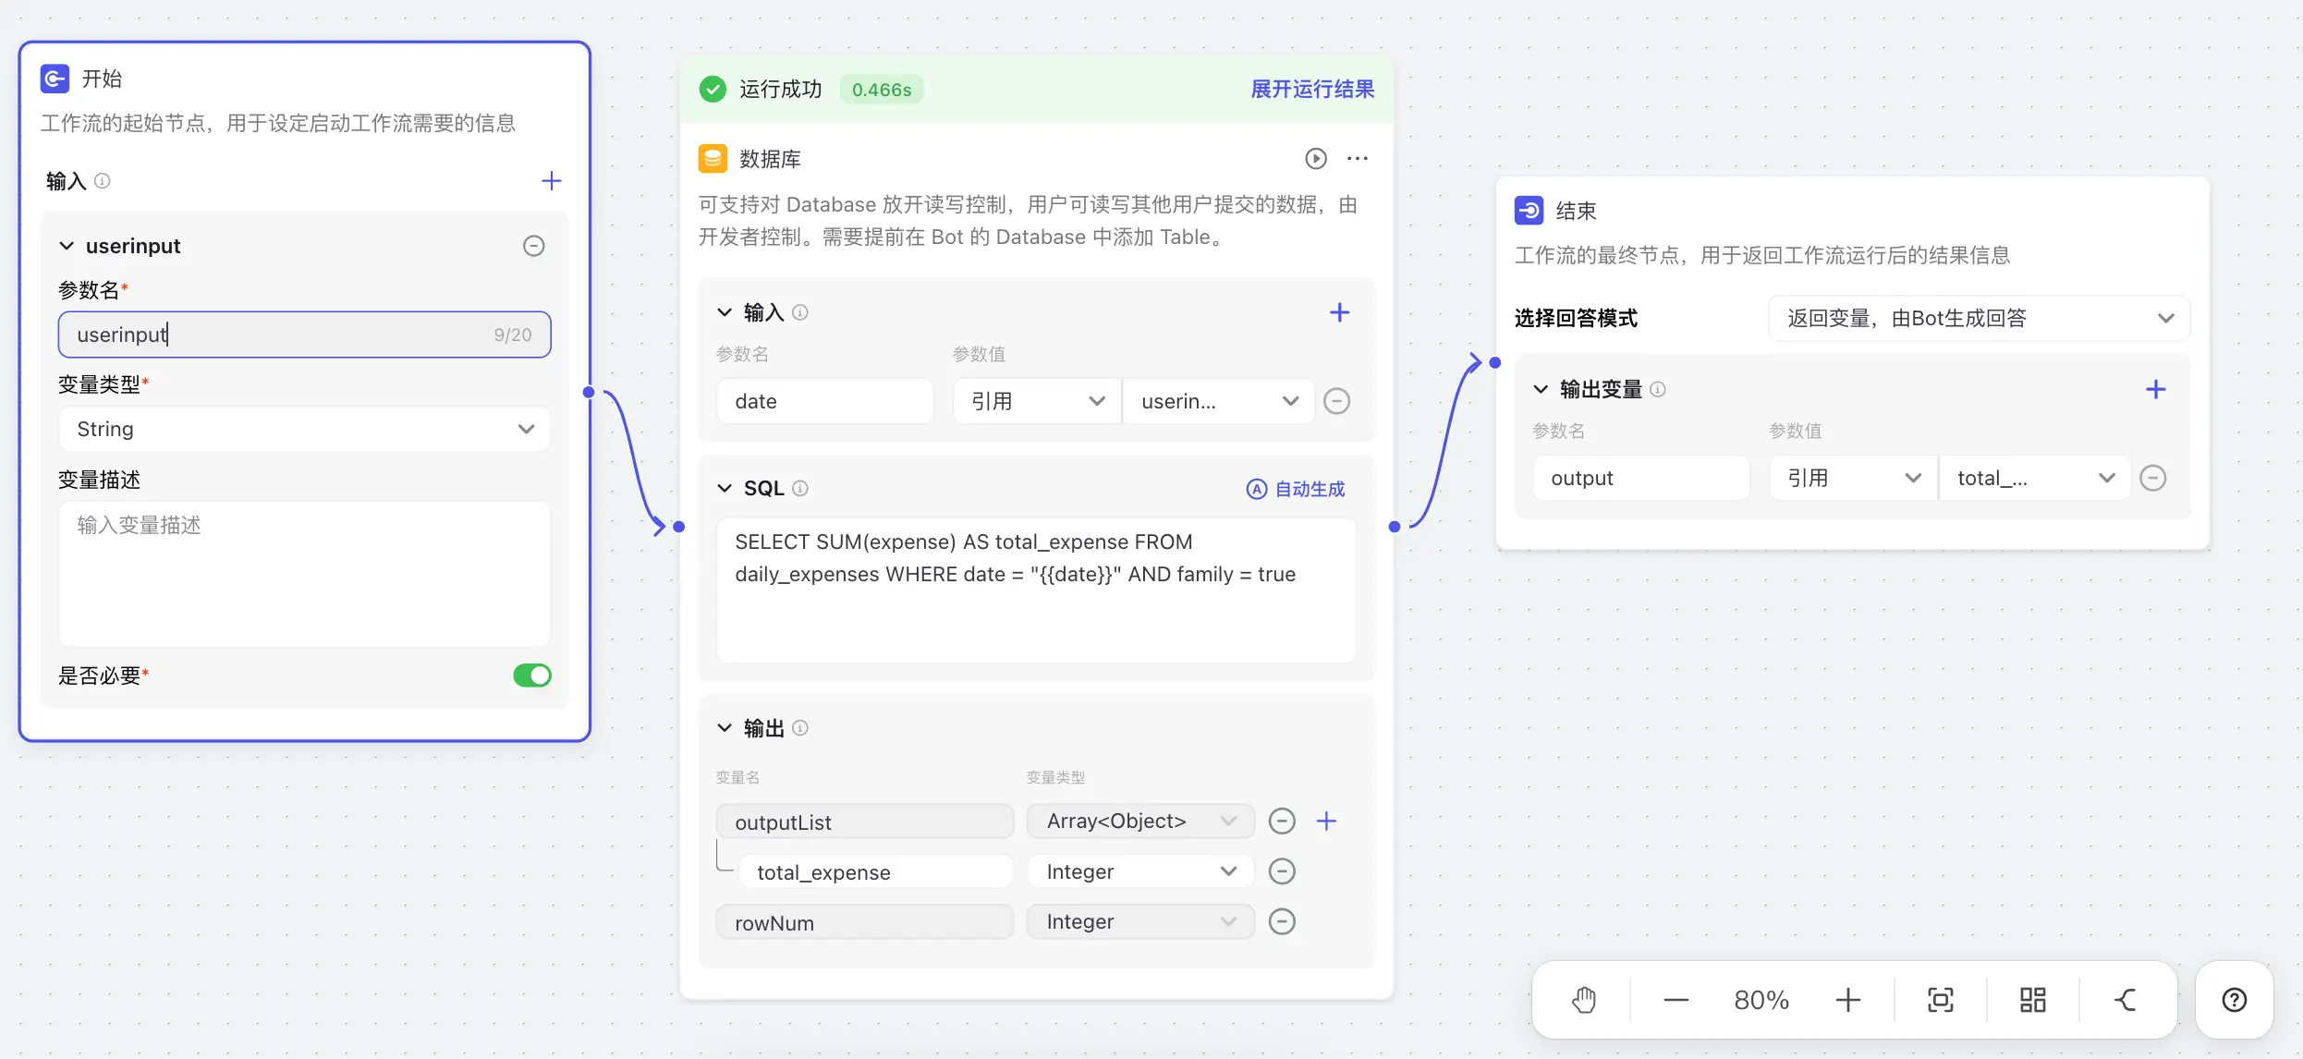Click the End node icon

1529,211
